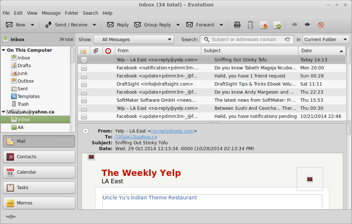Open the Search menu
352x224 pixels.
(90, 13)
